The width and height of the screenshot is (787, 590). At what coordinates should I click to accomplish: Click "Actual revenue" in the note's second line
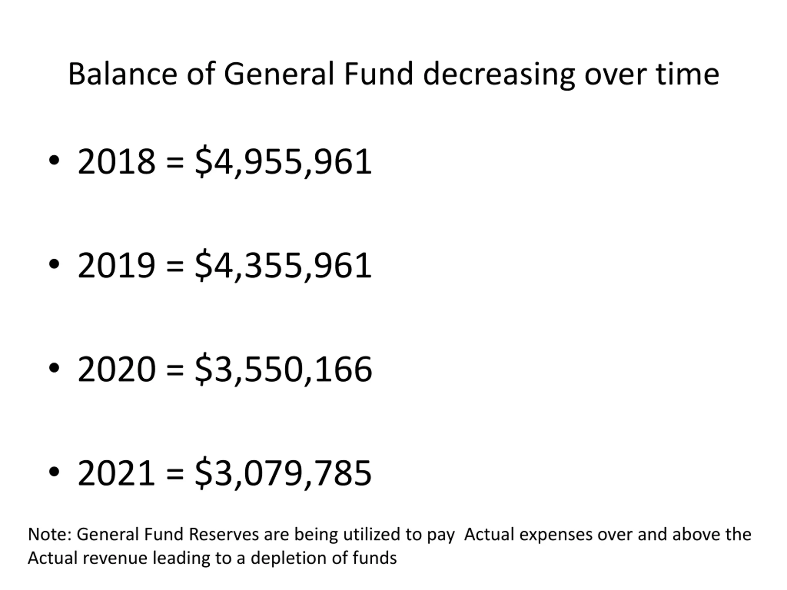pyautogui.click(x=88, y=558)
